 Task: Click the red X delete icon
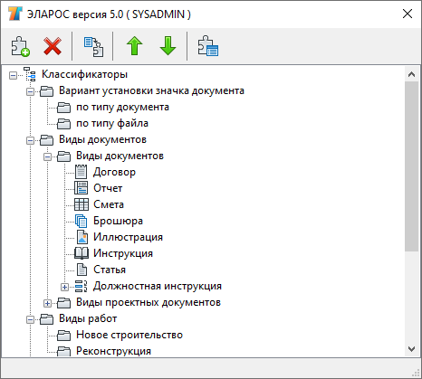[x=53, y=46]
